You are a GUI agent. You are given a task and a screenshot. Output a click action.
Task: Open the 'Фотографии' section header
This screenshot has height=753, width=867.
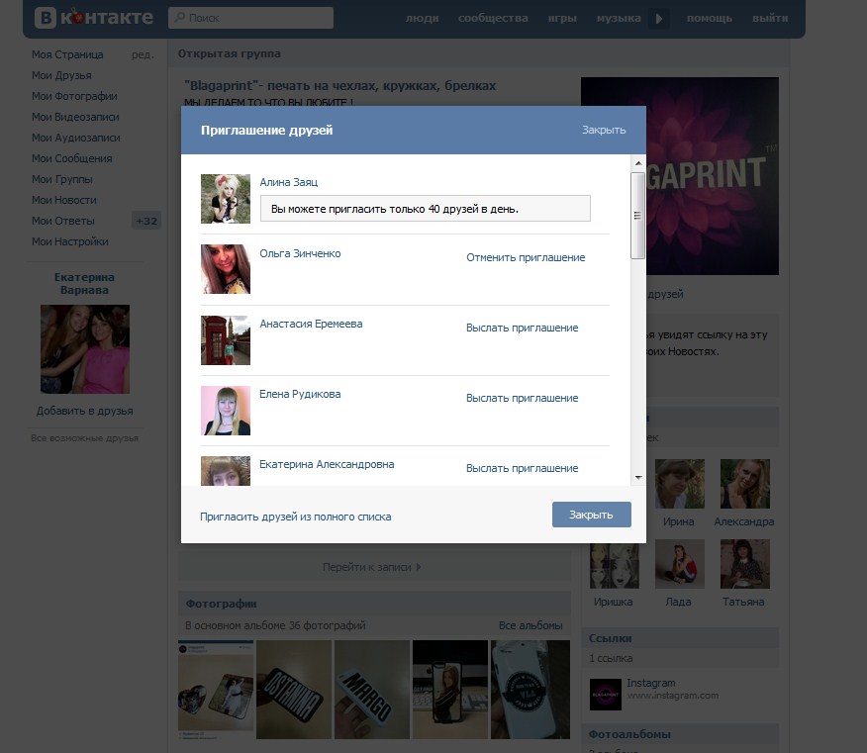pyautogui.click(x=221, y=605)
